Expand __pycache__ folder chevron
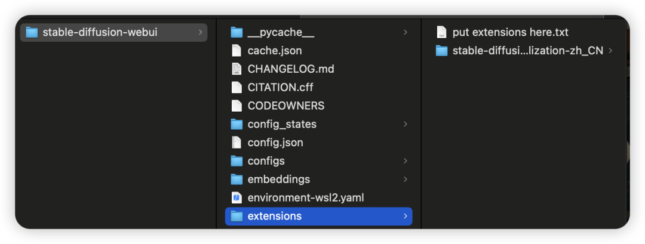The width and height of the screenshot is (645, 244). coord(405,32)
